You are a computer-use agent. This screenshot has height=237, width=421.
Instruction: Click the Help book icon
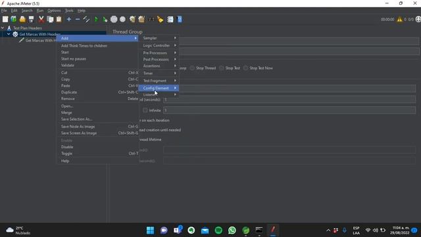coord(180,19)
